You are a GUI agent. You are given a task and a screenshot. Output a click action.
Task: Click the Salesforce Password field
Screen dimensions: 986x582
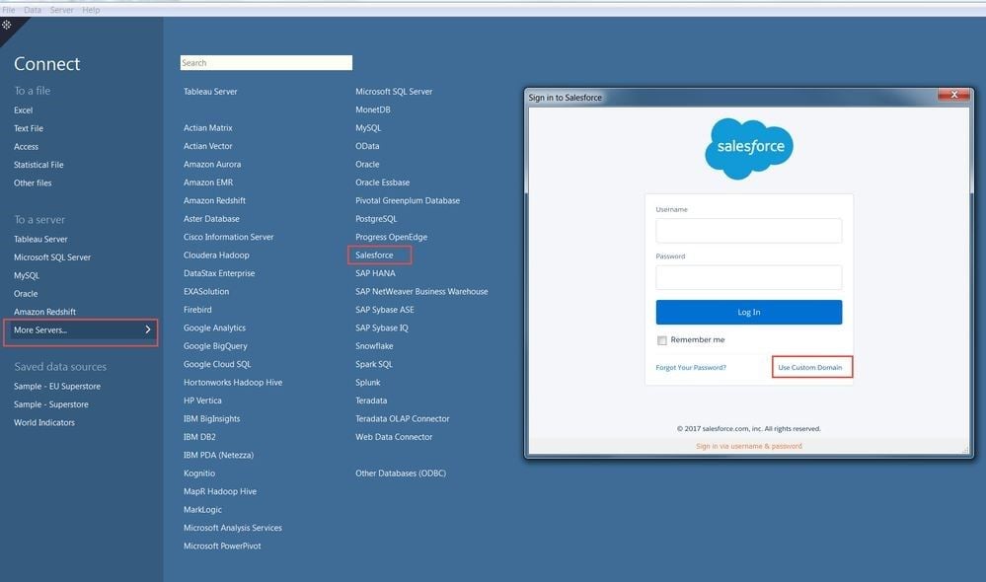pyautogui.click(x=749, y=277)
